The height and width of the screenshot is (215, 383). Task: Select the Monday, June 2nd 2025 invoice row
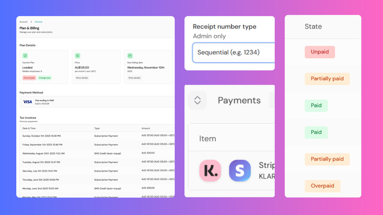[97, 188]
